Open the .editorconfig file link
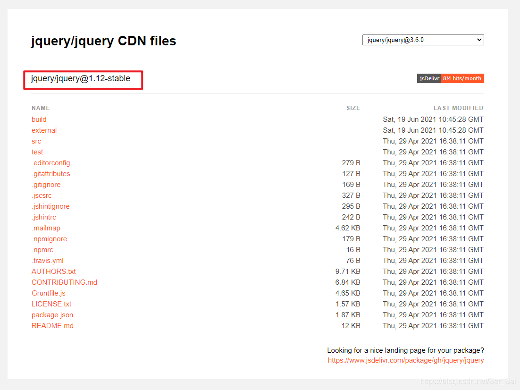The height and width of the screenshot is (390, 520). pyautogui.click(x=51, y=163)
